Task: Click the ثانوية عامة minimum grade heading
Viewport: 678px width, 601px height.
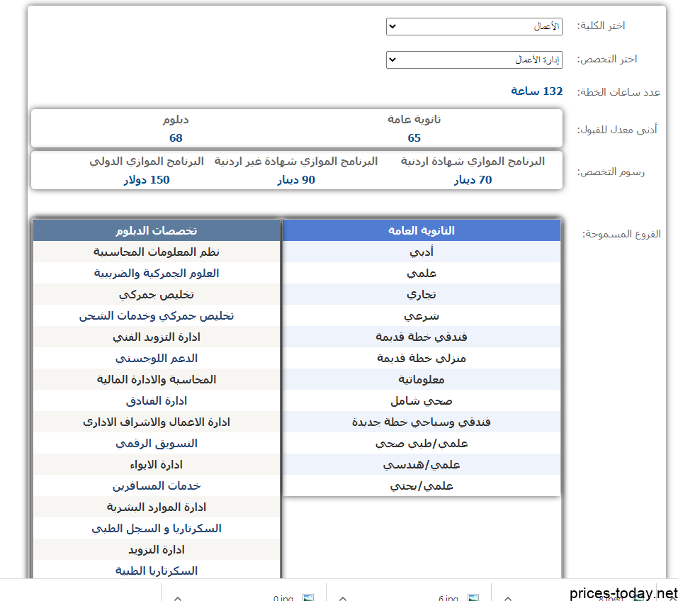Action: tap(414, 119)
